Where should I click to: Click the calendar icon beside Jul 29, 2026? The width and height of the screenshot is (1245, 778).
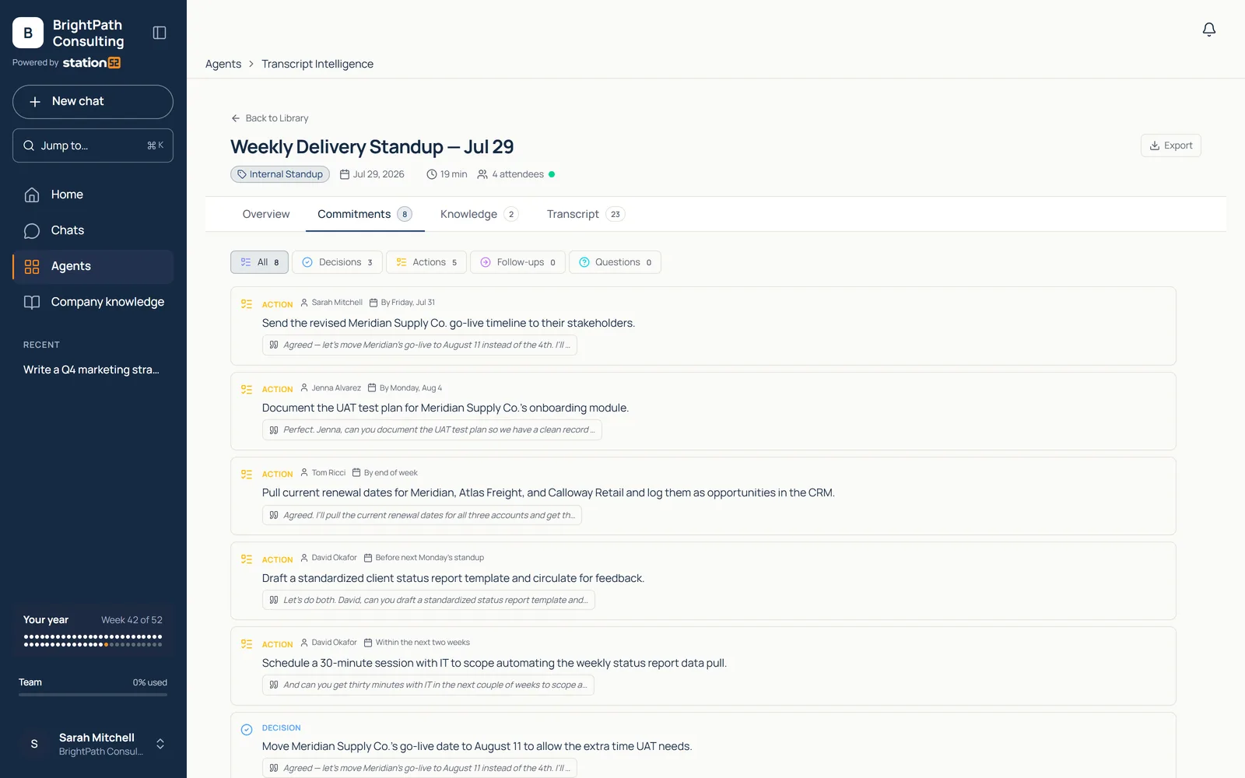click(345, 174)
